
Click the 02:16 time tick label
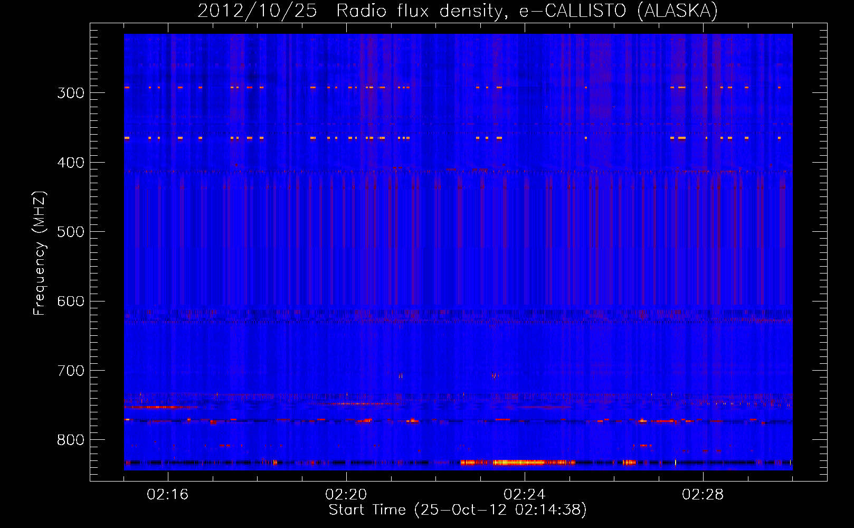pyautogui.click(x=168, y=495)
